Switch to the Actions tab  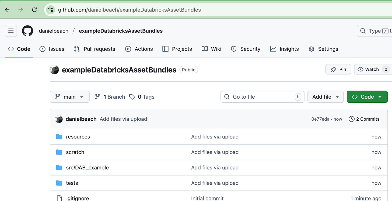point(139,49)
